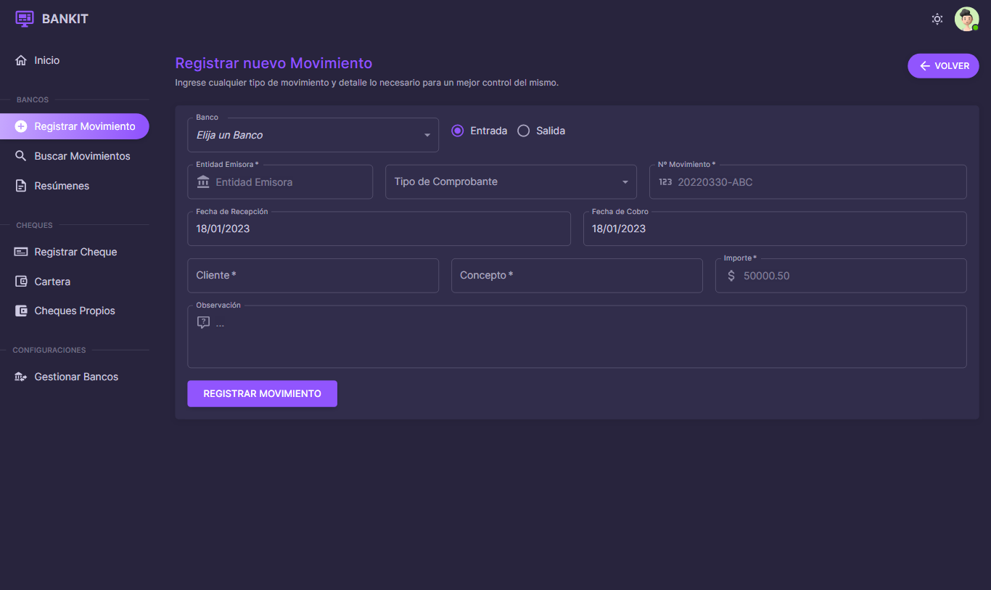Open Resúmenes menu item
This screenshot has width=991, height=590.
(75, 186)
